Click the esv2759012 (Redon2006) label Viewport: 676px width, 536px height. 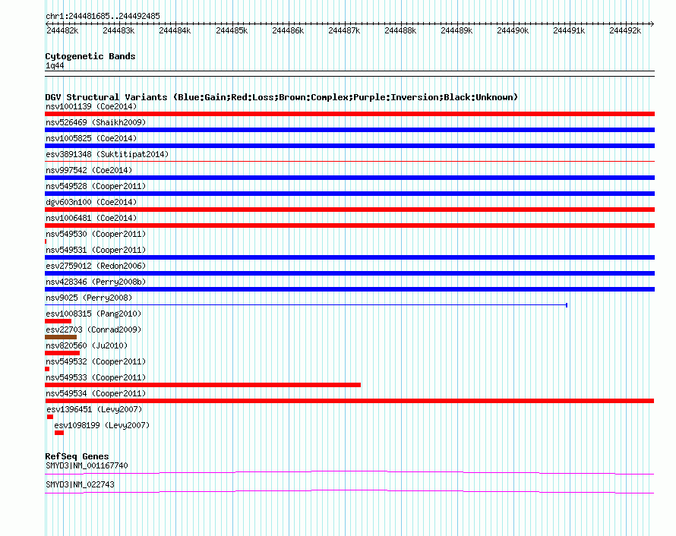[x=96, y=266]
